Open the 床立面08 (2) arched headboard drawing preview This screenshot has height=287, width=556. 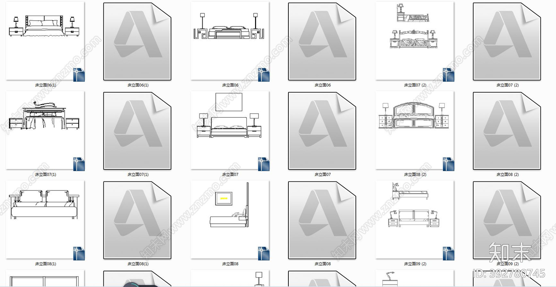coord(415,130)
